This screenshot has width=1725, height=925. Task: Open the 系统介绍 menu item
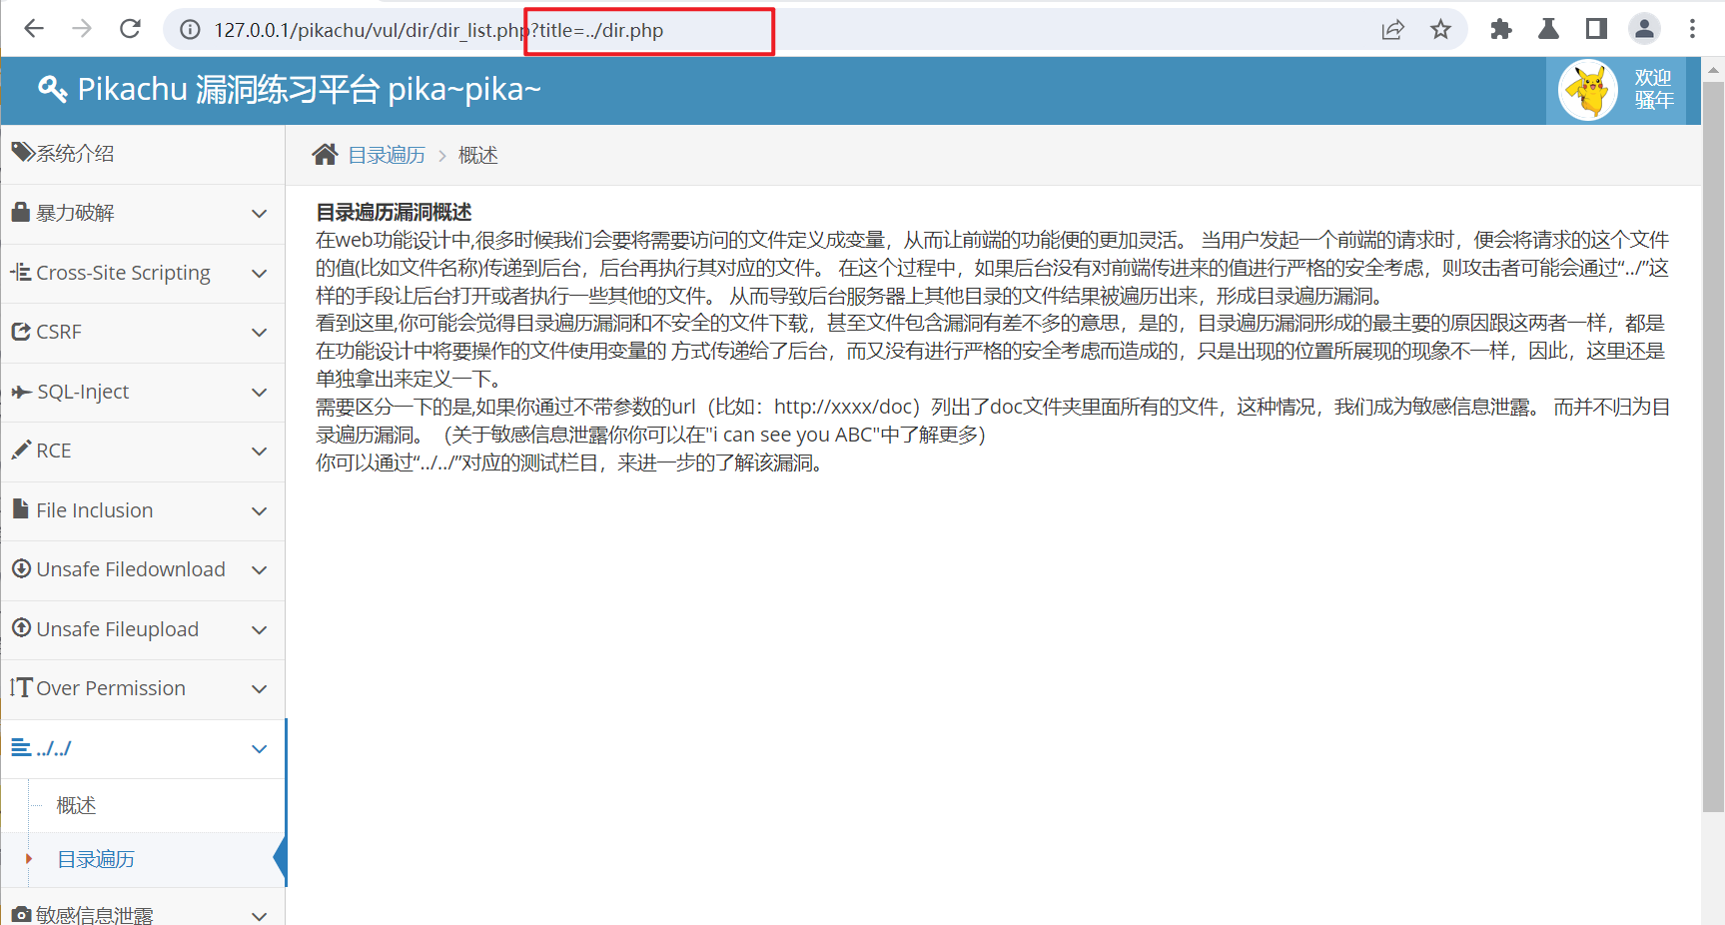pos(75,154)
